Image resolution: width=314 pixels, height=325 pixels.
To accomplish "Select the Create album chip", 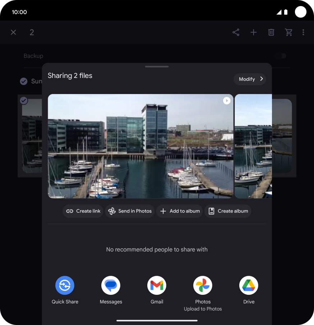I will (228, 211).
